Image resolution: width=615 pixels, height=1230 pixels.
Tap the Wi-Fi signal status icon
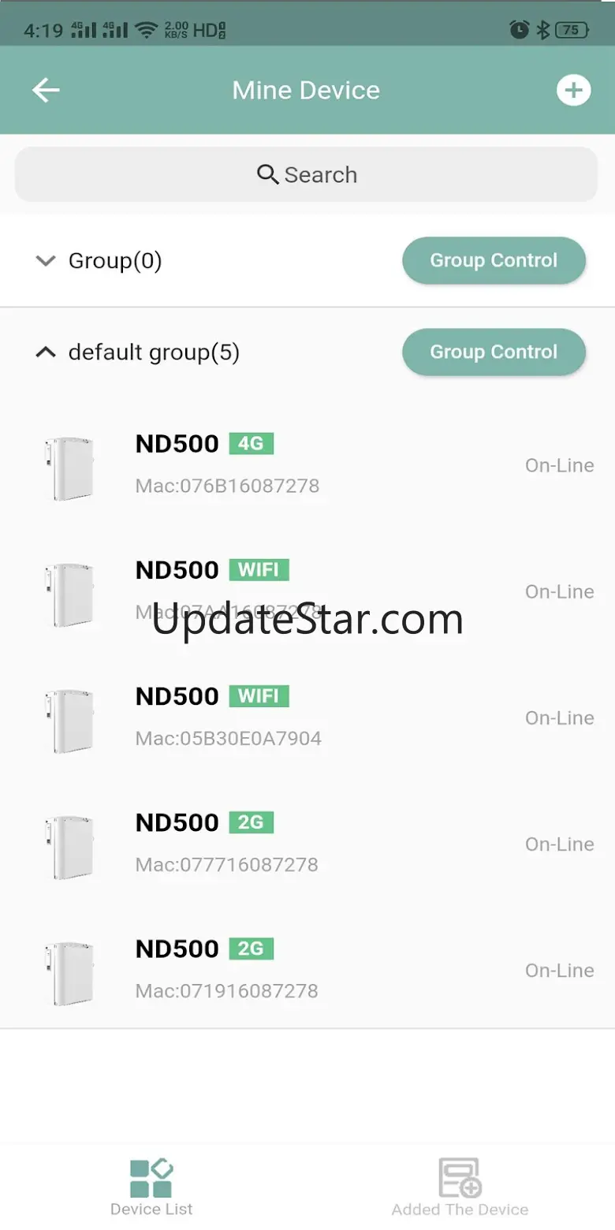(146, 30)
